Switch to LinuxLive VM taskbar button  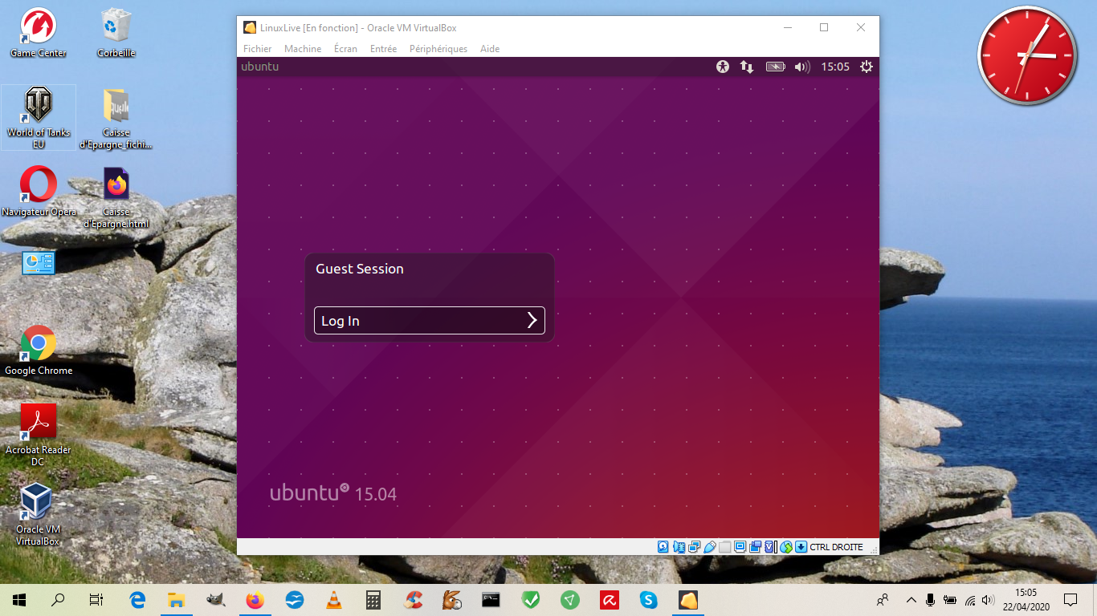(687, 599)
